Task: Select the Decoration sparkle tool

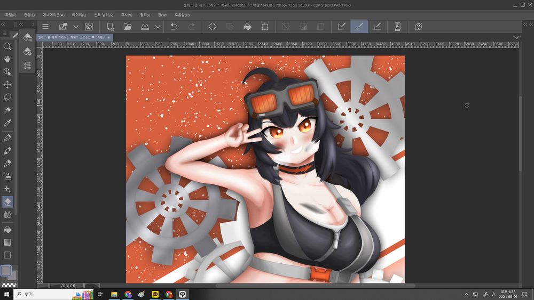Action: pyautogui.click(x=7, y=189)
